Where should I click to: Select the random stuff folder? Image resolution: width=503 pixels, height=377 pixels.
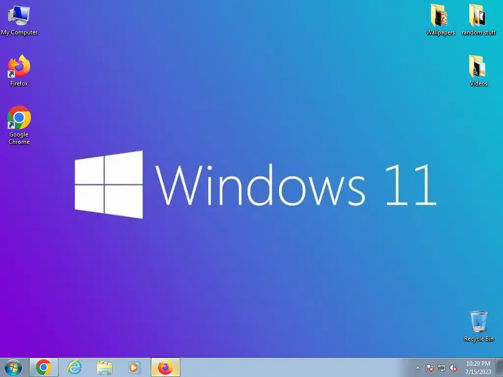pos(478,20)
